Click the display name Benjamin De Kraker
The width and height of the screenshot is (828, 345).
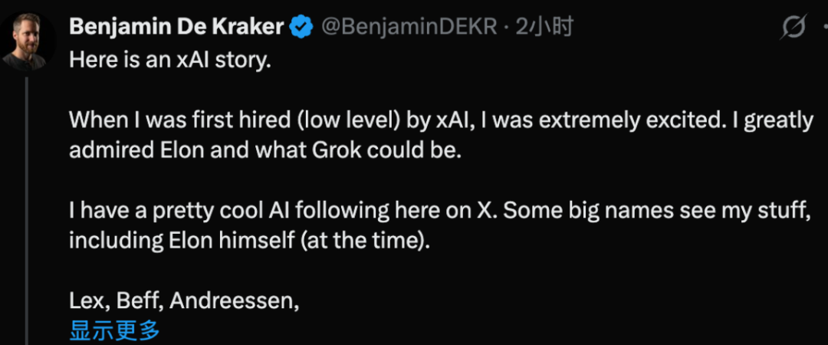pos(176,28)
